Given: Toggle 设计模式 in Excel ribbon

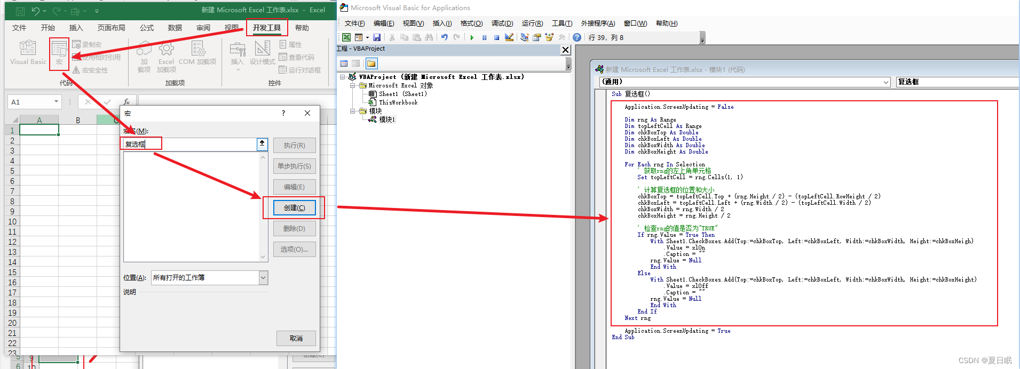Looking at the screenshot, I should coord(263,53).
